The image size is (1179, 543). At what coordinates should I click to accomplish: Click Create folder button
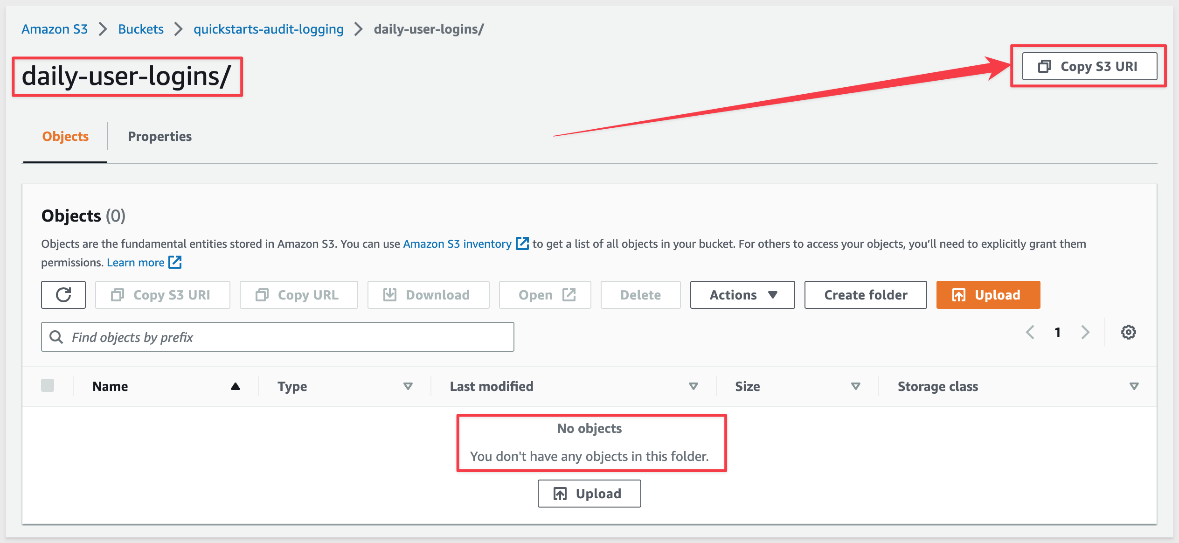pos(866,295)
